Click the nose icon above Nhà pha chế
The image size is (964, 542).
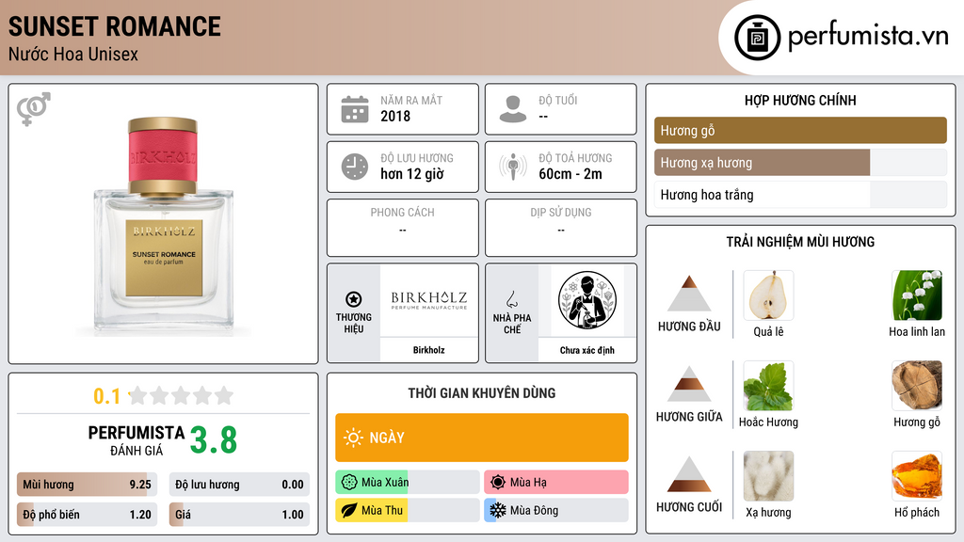point(511,299)
